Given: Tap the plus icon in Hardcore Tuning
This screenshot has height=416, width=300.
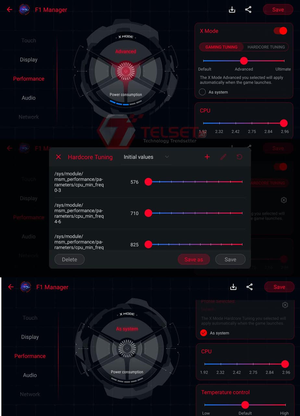Looking at the screenshot, I should pyautogui.click(x=207, y=157).
